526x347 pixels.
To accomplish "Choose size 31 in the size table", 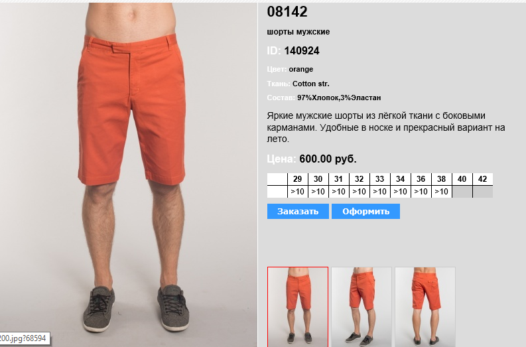I will 338,179.
